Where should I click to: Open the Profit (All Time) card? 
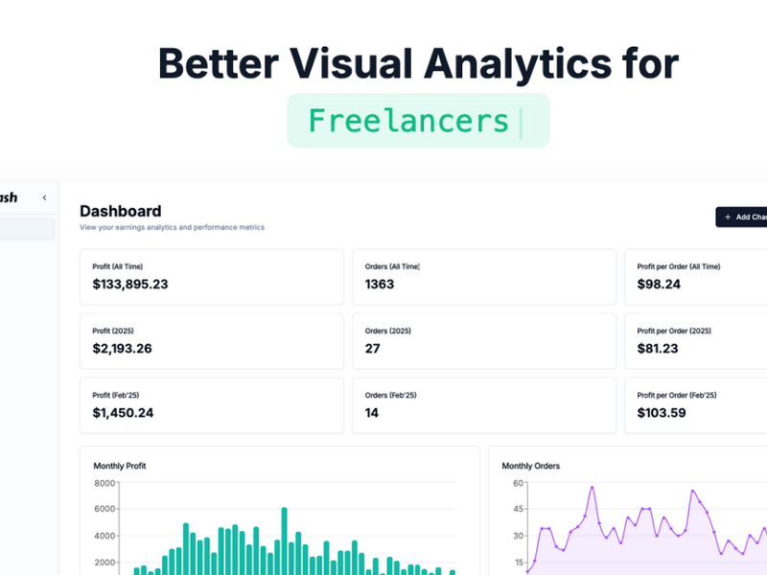click(211, 276)
